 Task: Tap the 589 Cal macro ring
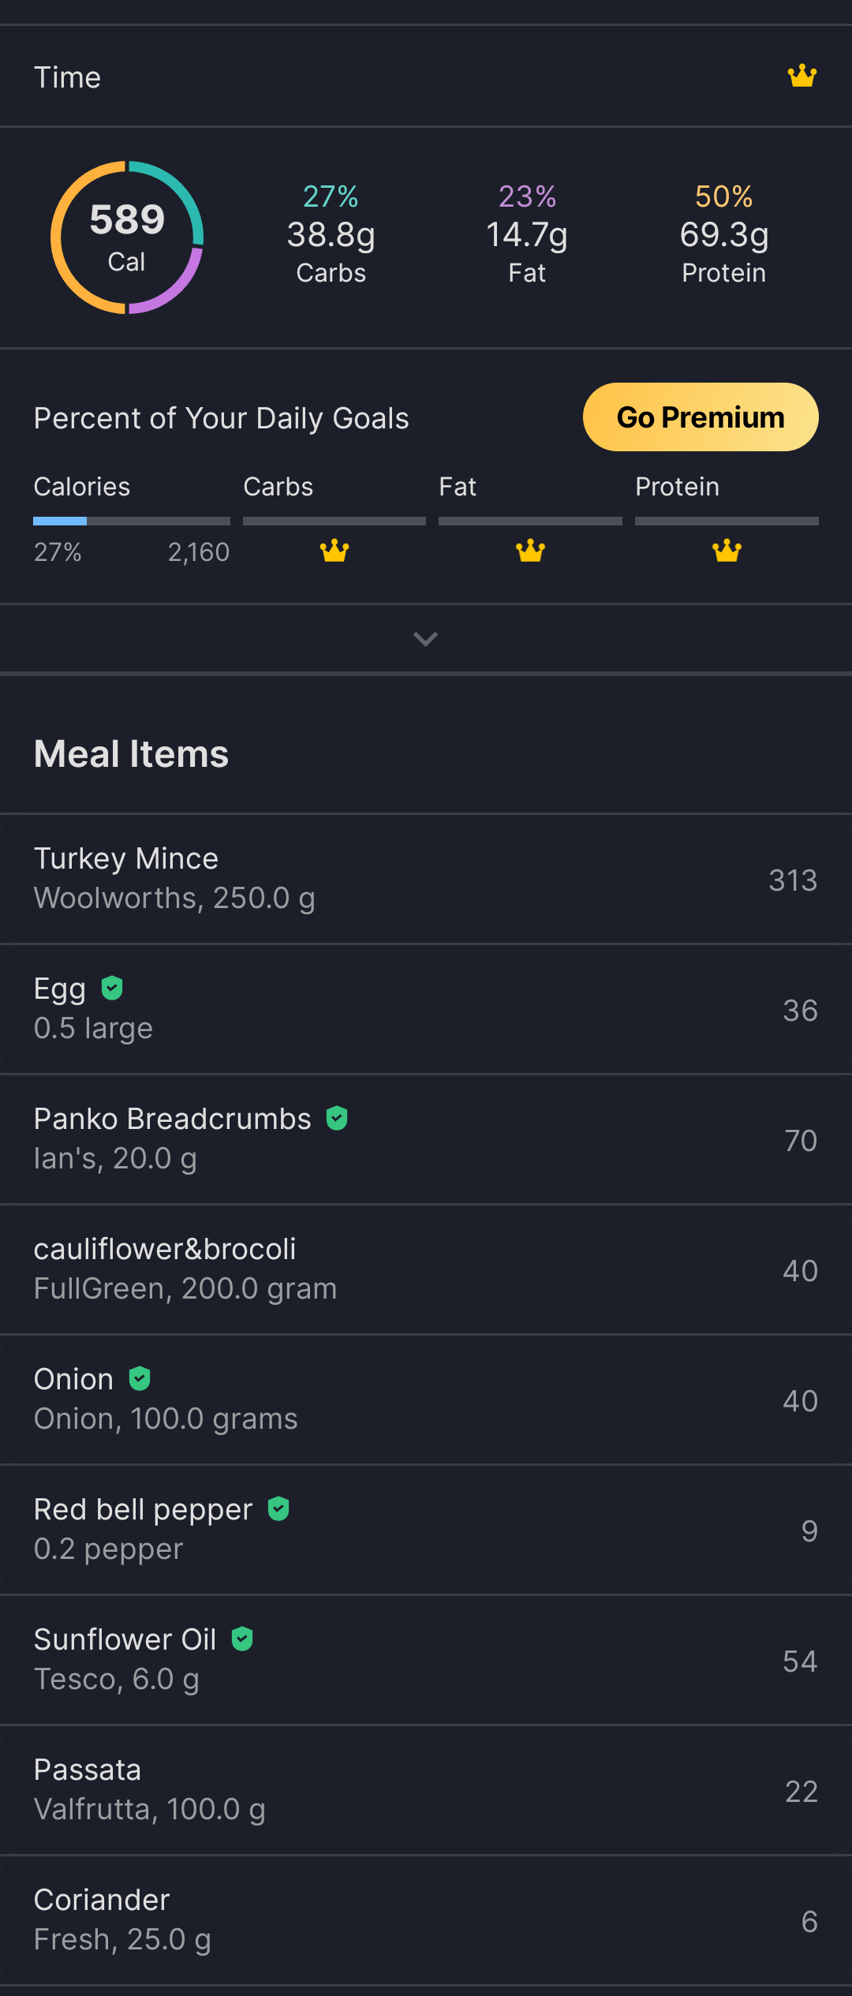(127, 237)
